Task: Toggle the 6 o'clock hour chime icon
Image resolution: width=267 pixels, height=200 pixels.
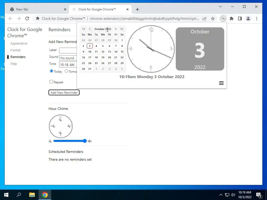Action: point(60,133)
